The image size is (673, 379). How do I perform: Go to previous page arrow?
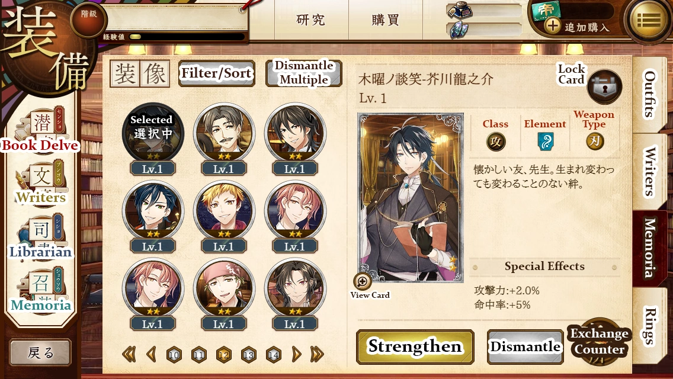click(150, 354)
